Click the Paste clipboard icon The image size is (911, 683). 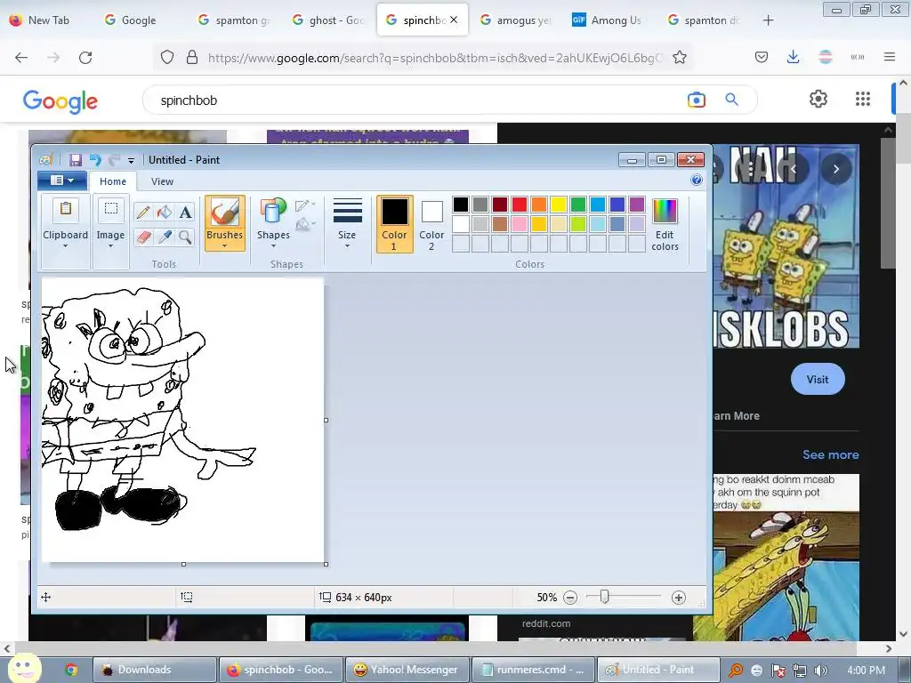[x=66, y=208]
